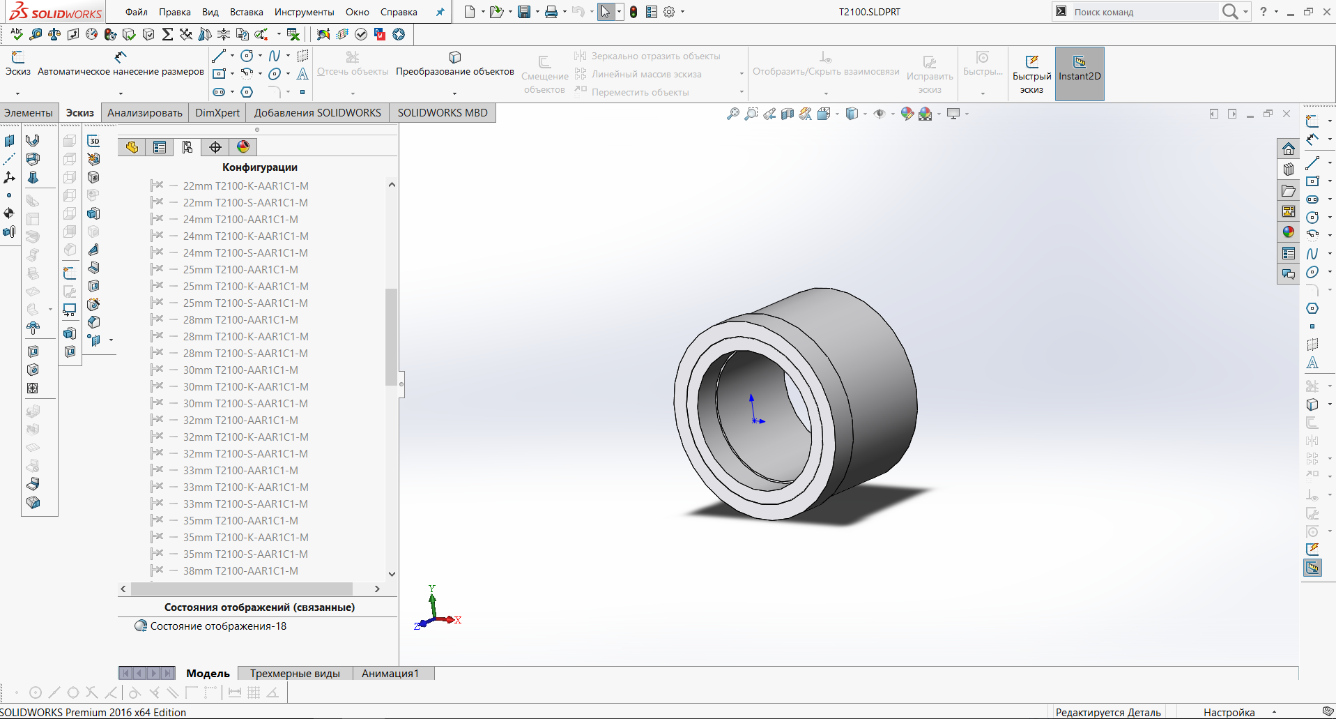This screenshot has width=1336, height=719.
Task: Click the 3D sketch icon in toolbar
Action: [93, 141]
